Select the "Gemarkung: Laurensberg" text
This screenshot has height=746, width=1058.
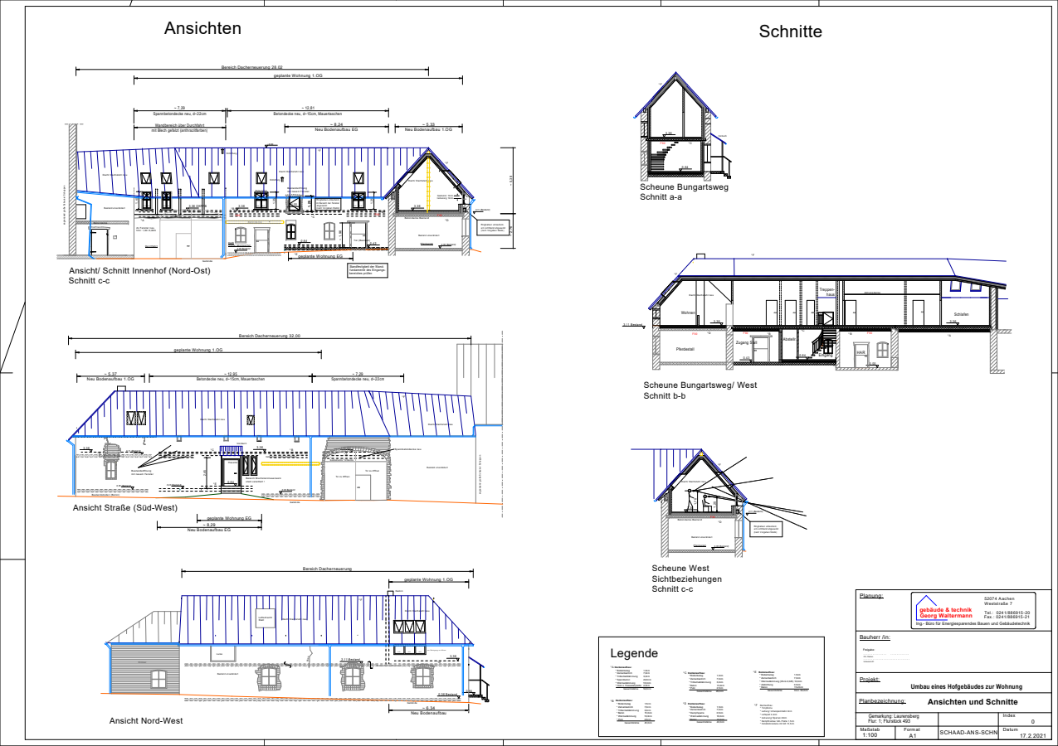click(893, 715)
